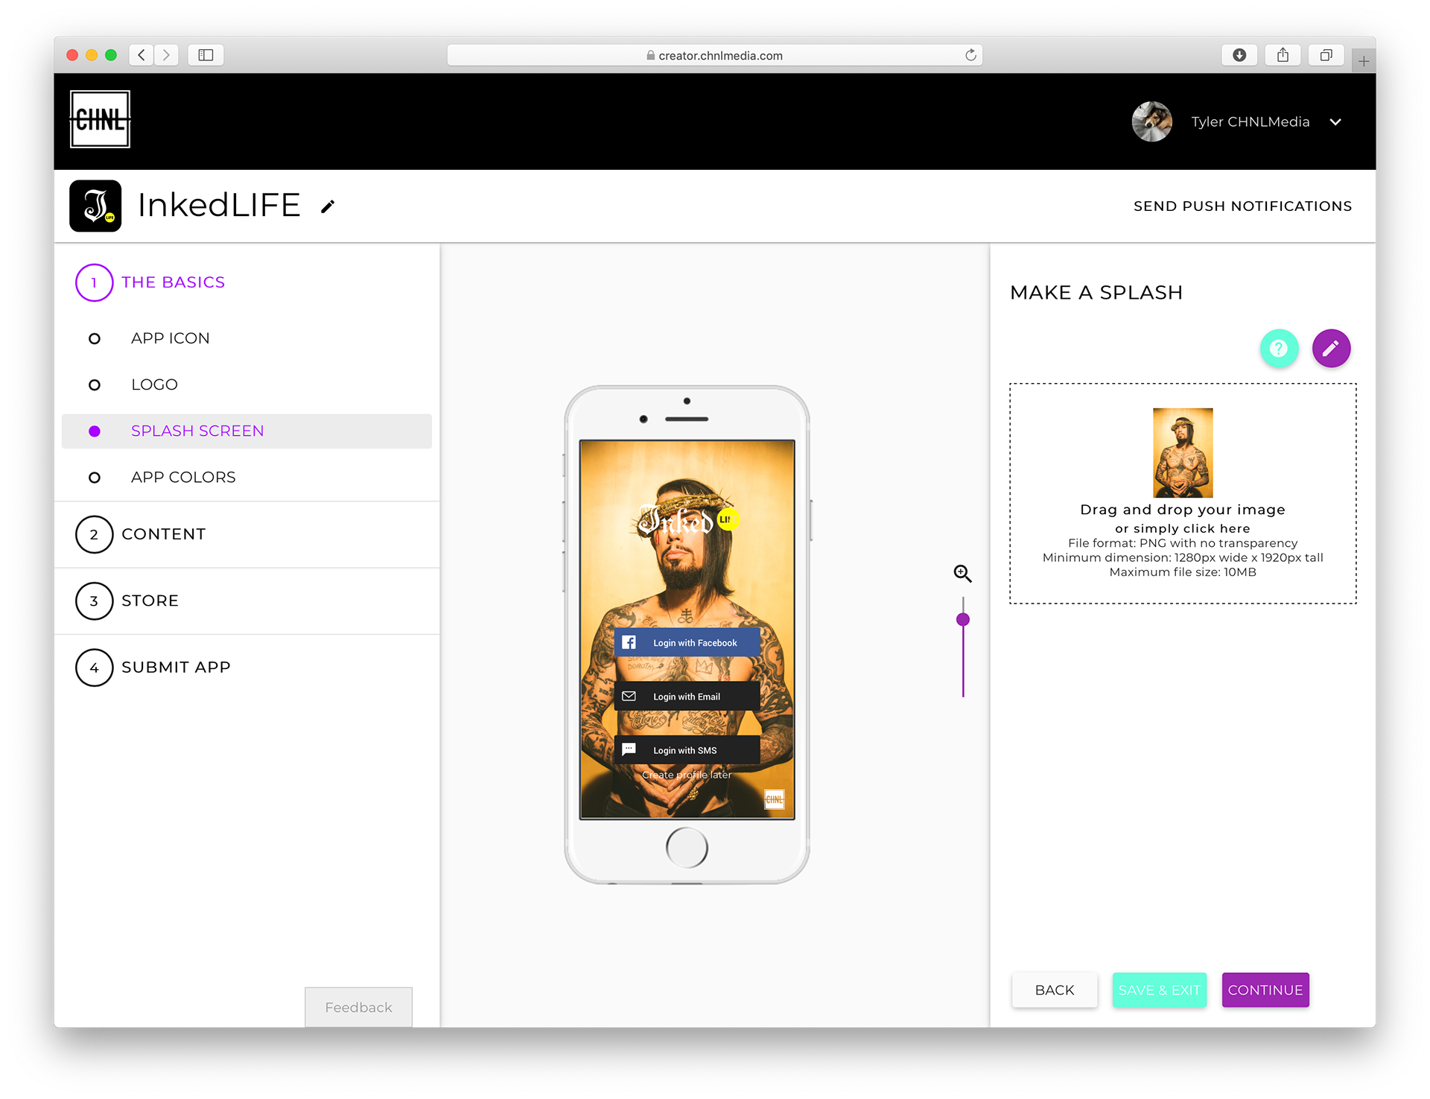The image size is (1430, 1099).
Task: Select the App Colors radio bullet
Action: (95, 478)
